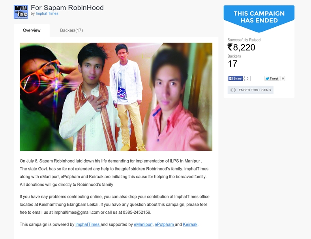The image size is (311, 239).
Task: Click the Imphal Times logo icon
Action: point(21,12)
